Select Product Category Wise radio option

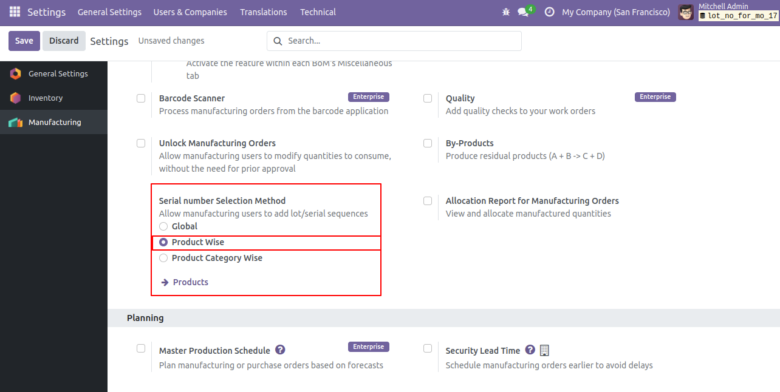coord(163,258)
